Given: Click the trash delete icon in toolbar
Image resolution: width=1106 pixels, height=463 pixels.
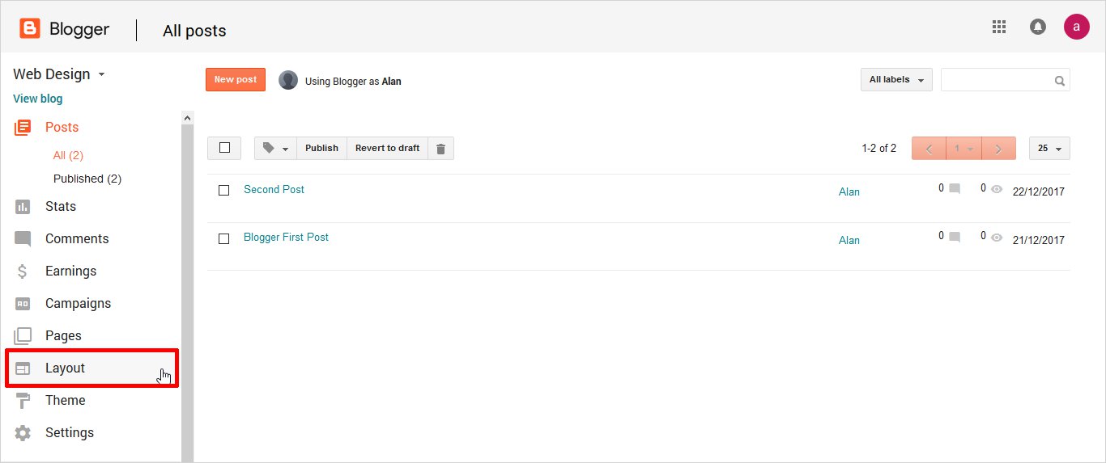Looking at the screenshot, I should [440, 149].
